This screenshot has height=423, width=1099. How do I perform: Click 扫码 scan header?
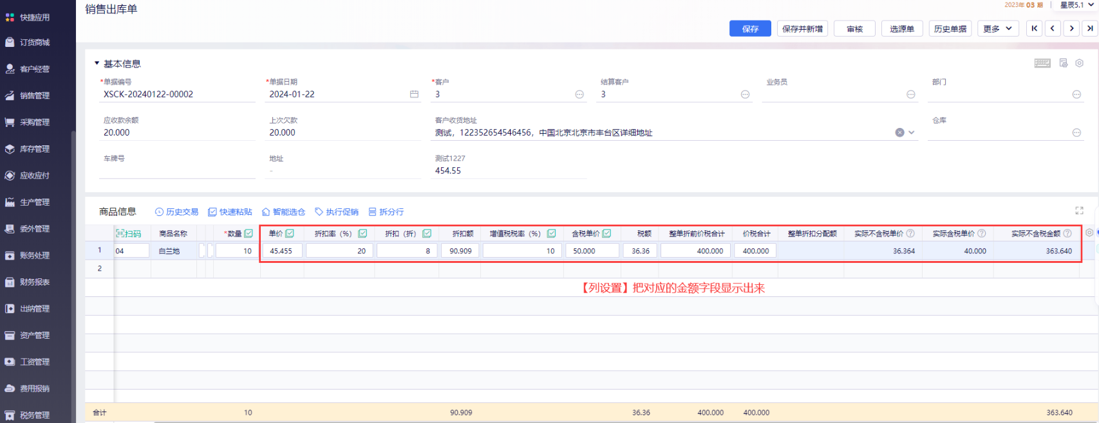128,233
